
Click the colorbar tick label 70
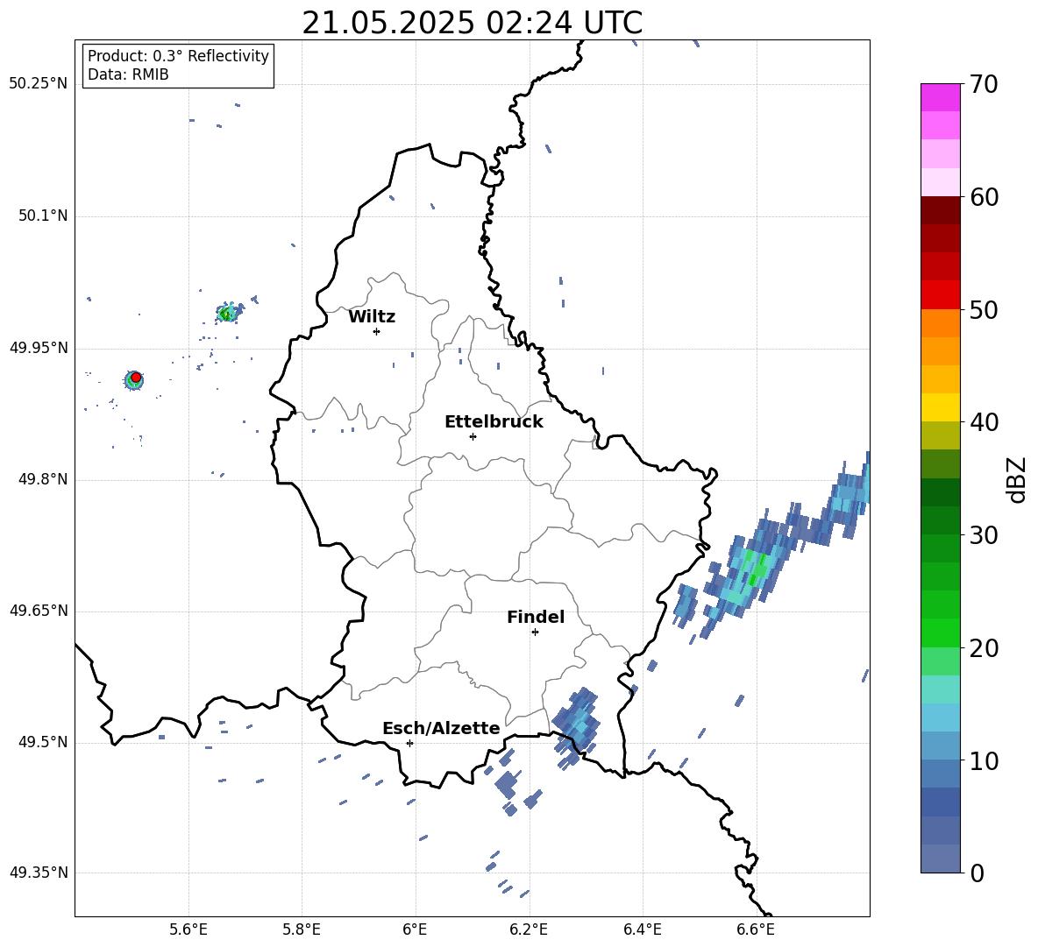coord(984,85)
